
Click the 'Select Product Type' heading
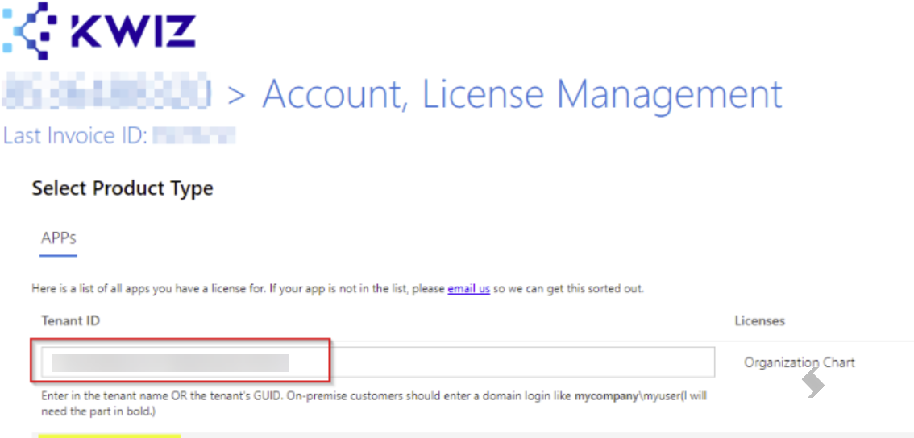pyautogui.click(x=123, y=188)
